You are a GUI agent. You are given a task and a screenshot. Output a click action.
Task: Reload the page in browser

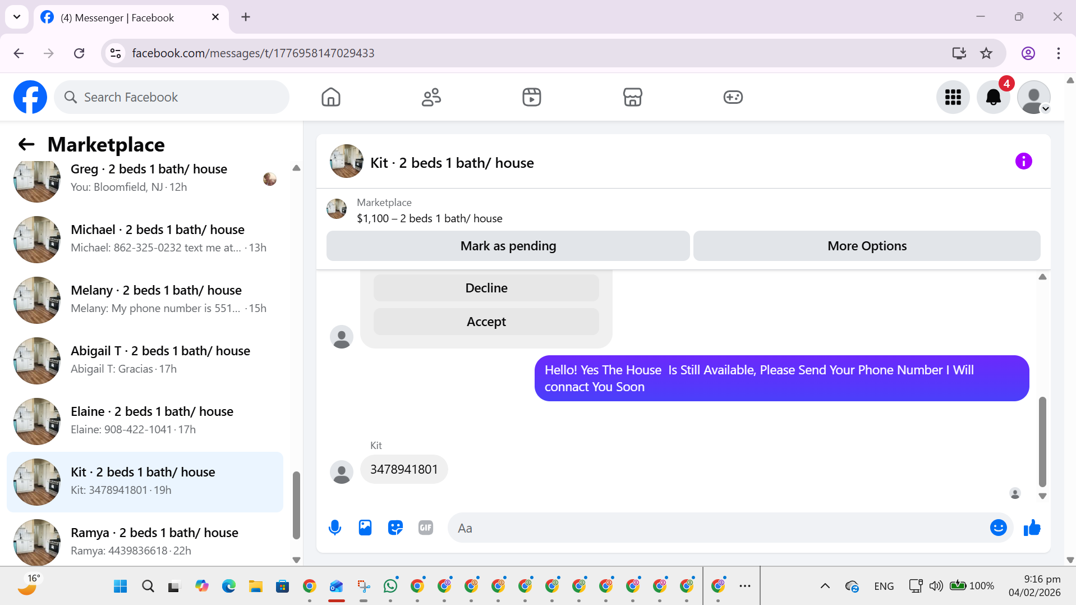(79, 53)
